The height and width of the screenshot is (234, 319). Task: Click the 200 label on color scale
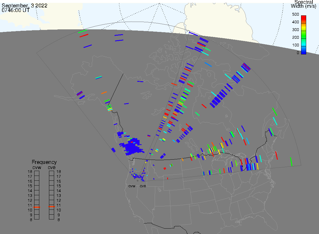295,37
